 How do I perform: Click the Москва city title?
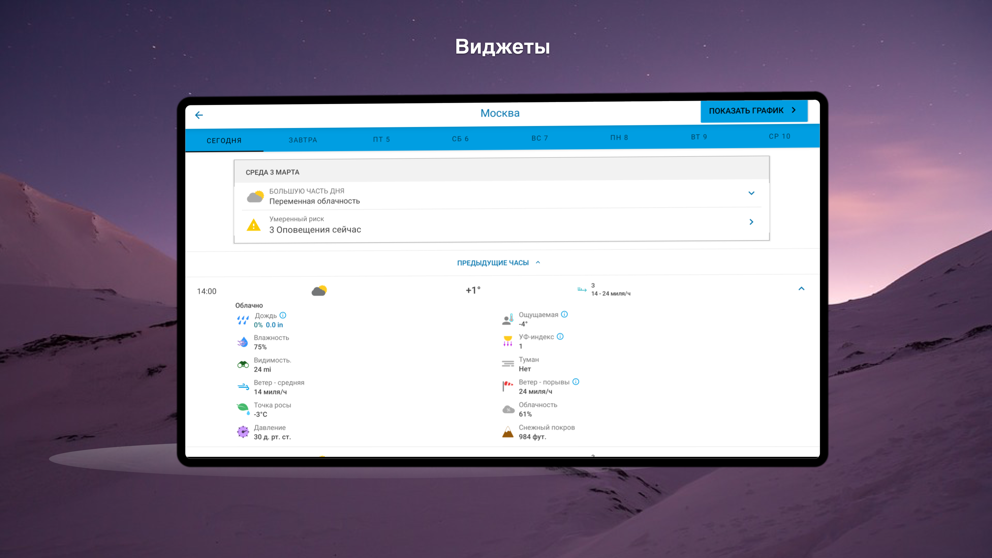pos(500,113)
